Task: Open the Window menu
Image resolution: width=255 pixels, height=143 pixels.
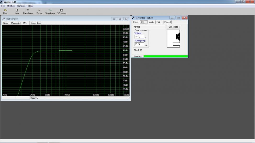Action: pos(21,6)
